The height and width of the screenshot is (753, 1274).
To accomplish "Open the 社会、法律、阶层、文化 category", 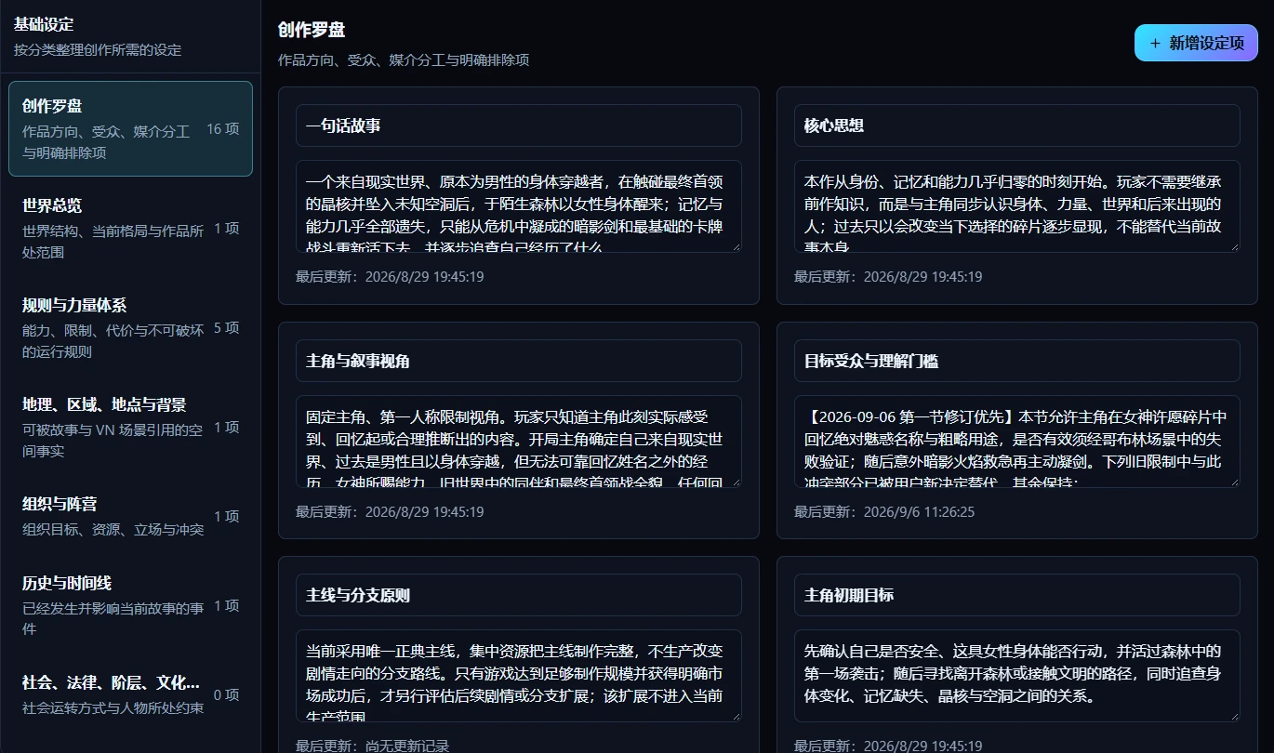I will (130, 694).
